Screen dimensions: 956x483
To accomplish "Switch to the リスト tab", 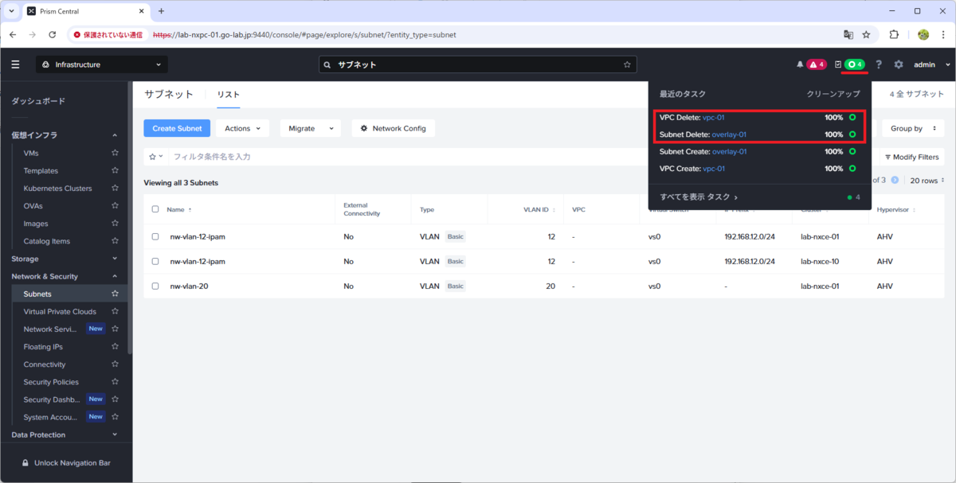I will tap(229, 95).
